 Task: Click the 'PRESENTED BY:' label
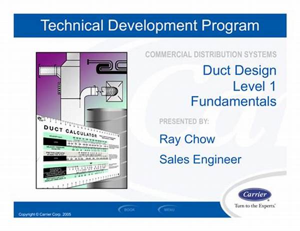[184, 121]
